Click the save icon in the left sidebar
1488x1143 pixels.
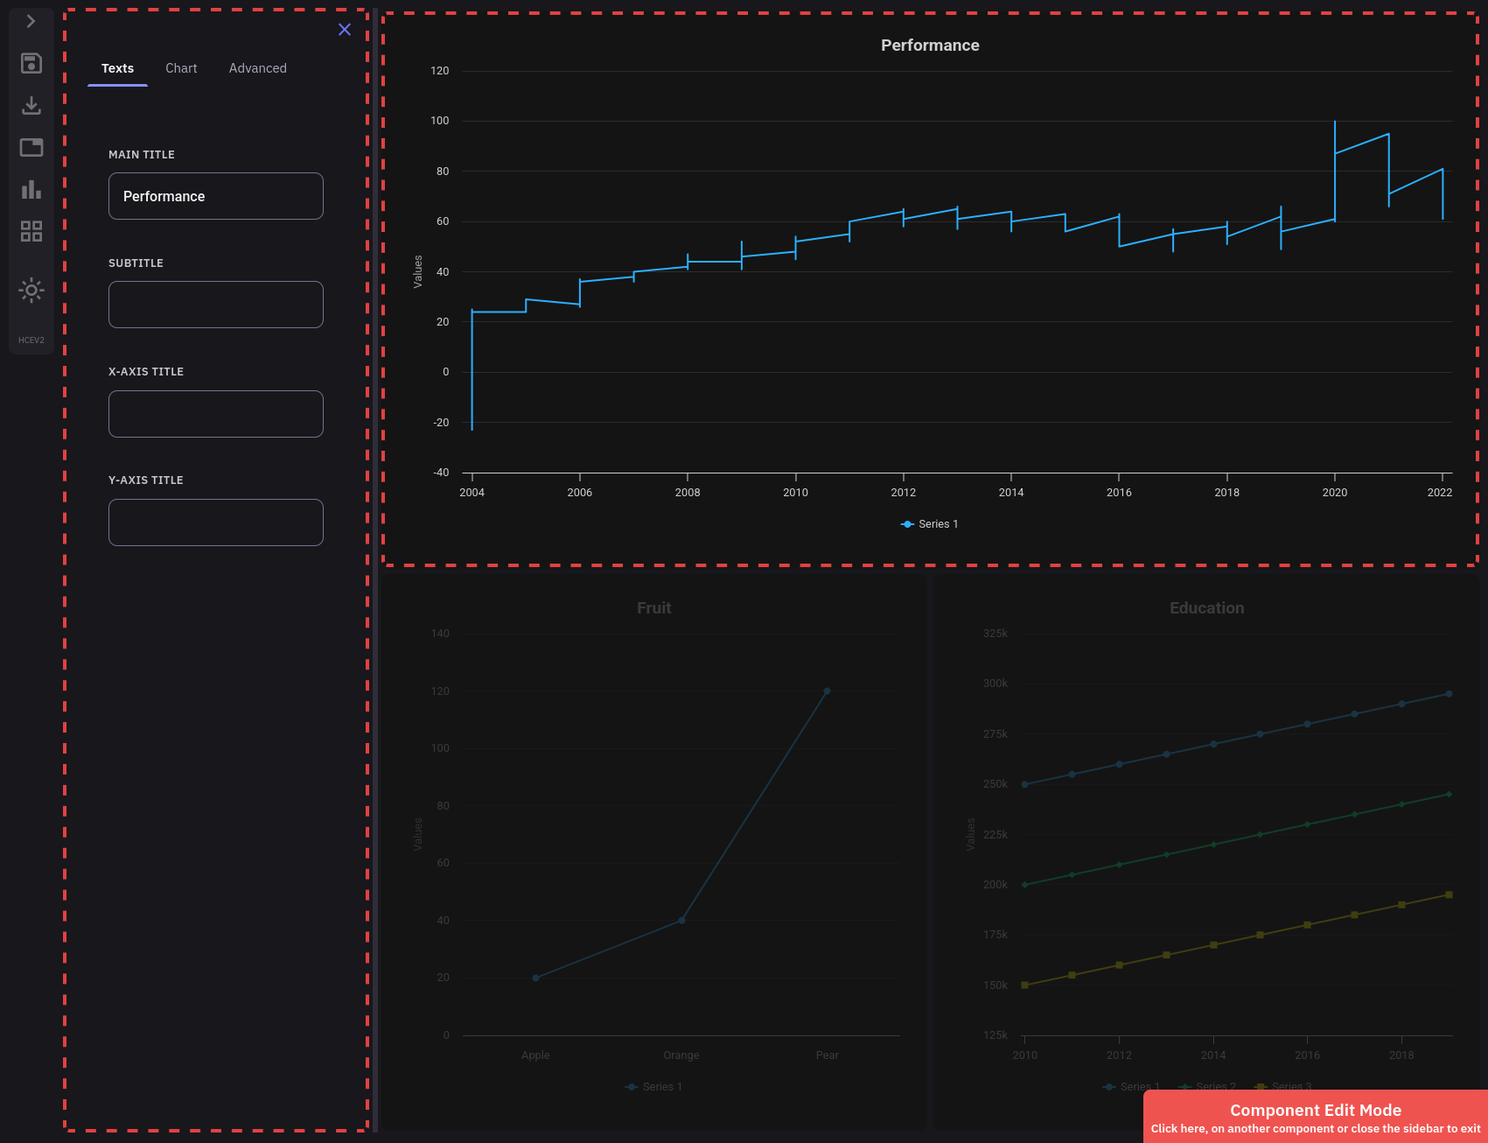(31, 63)
